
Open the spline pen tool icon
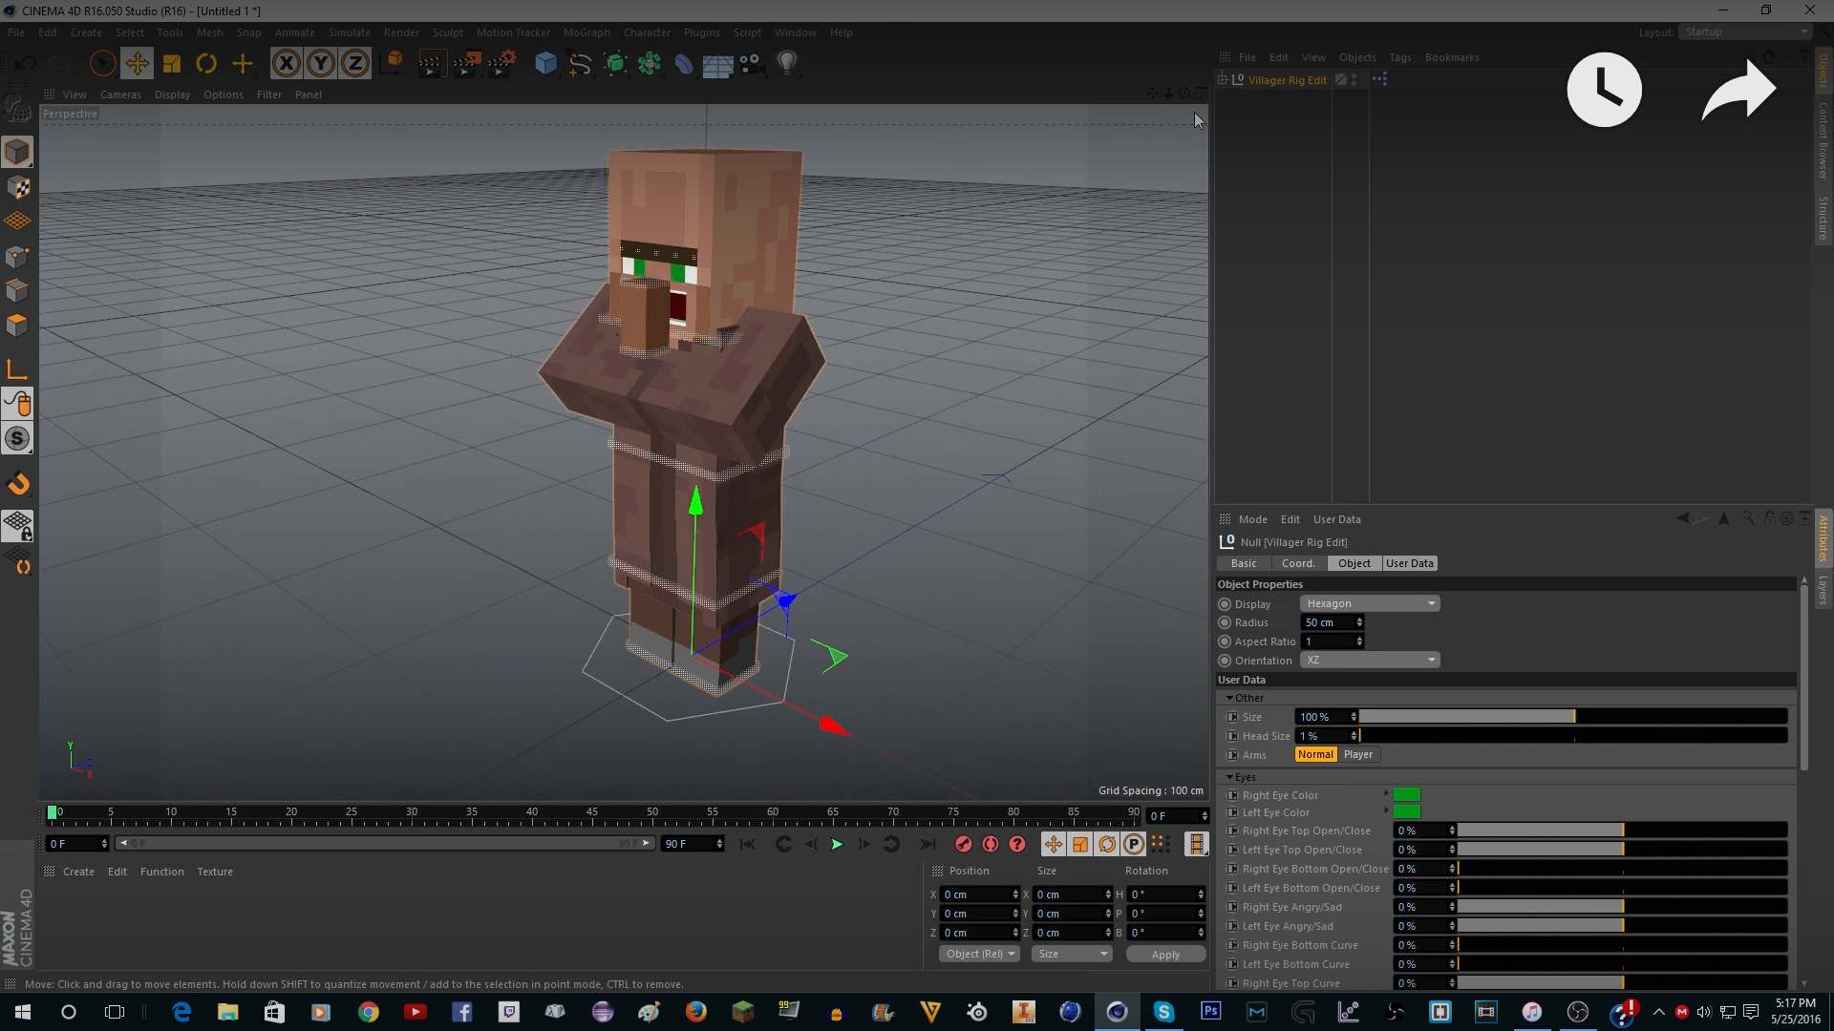pos(580,64)
